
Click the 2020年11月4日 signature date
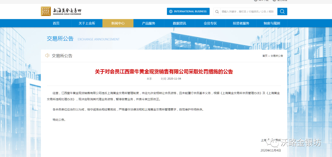click(271, 151)
